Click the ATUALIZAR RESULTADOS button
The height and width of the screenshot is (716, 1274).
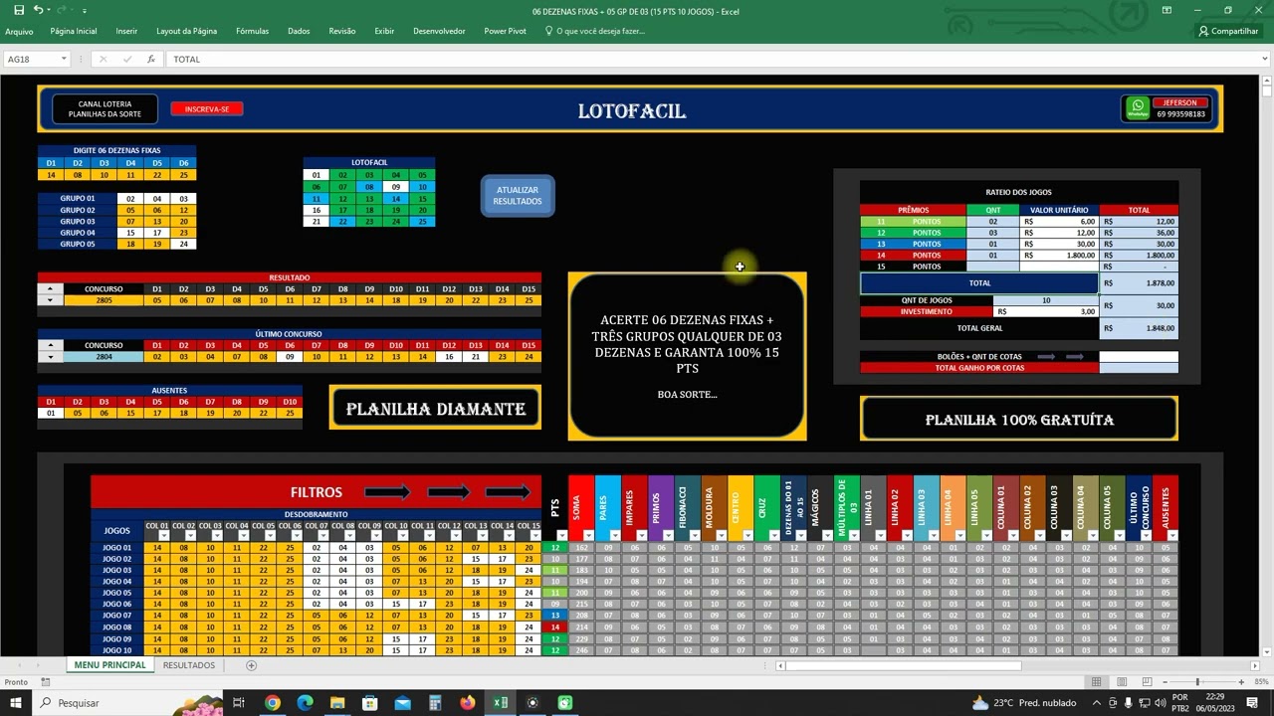pyautogui.click(x=518, y=196)
